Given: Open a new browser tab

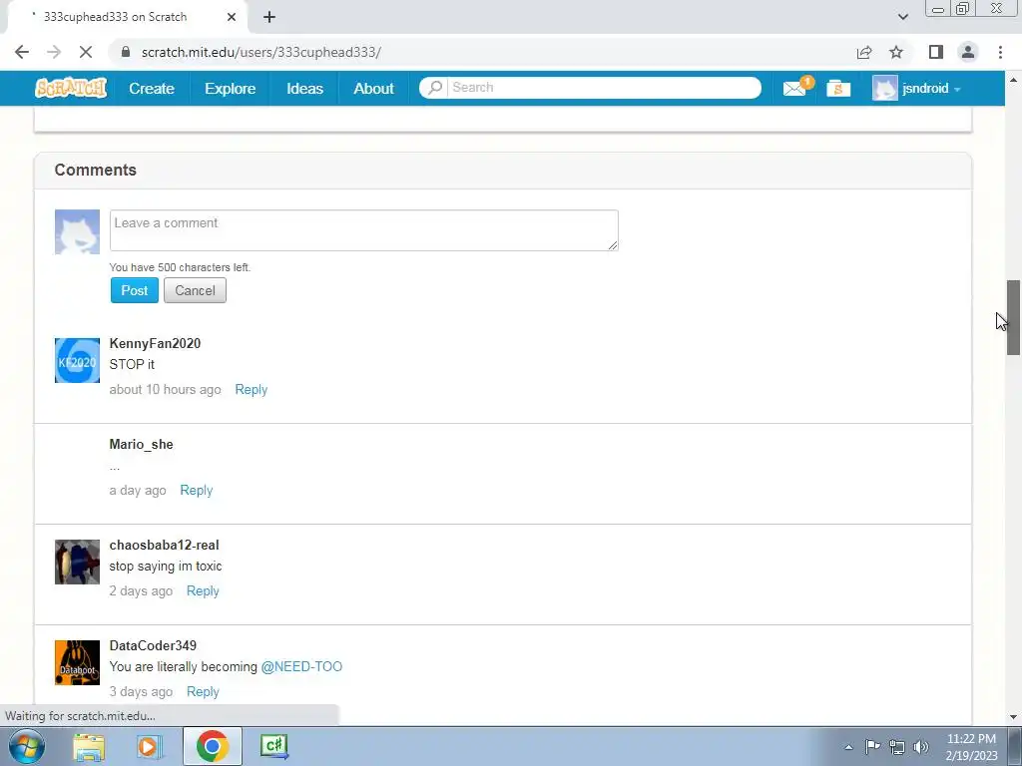Looking at the screenshot, I should [x=269, y=17].
